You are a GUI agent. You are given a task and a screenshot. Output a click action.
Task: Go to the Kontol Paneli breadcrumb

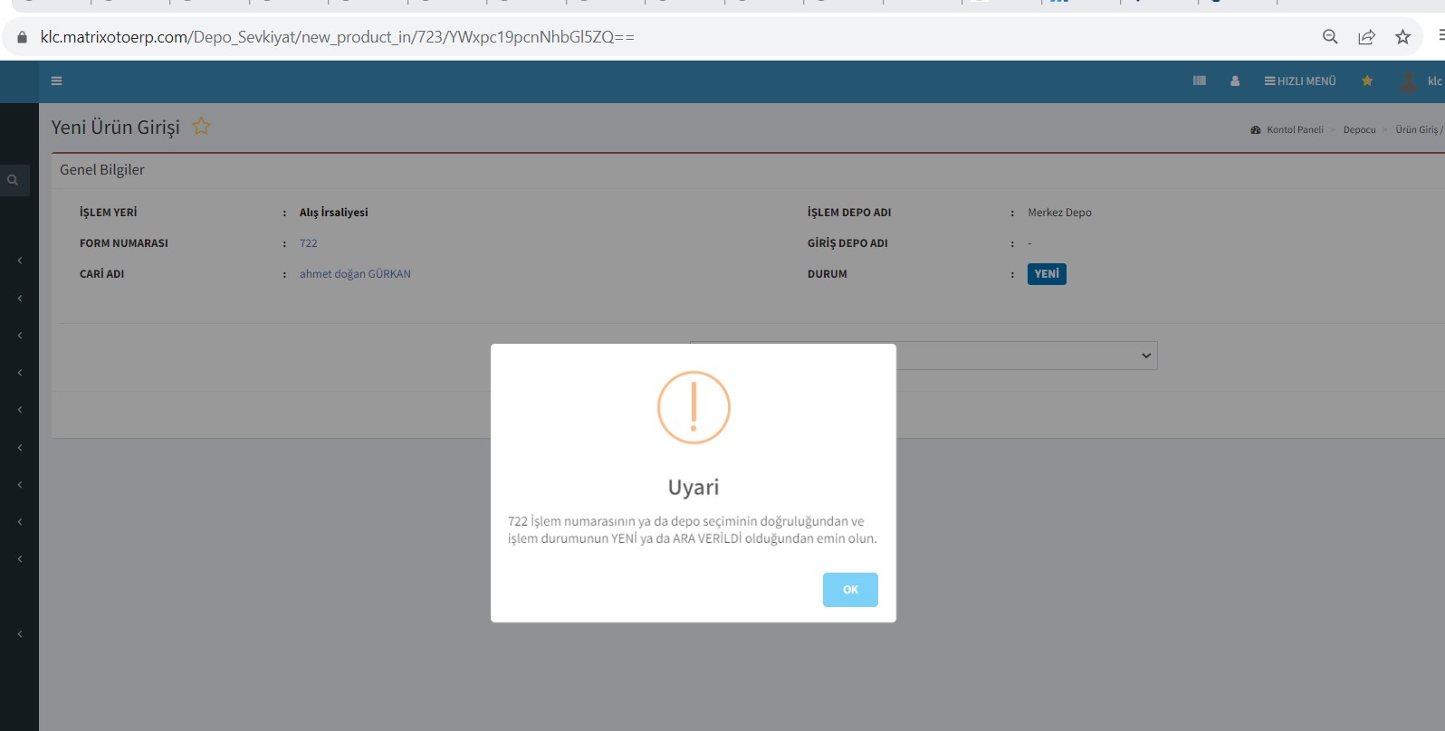point(1294,130)
